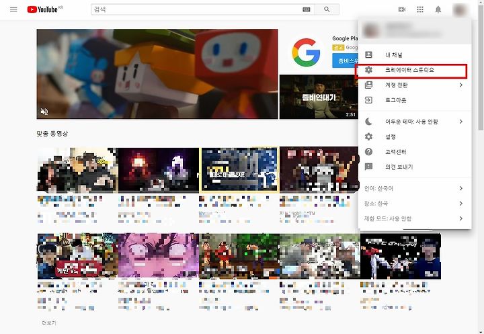This screenshot has height=334, width=484.
Task: Open the fighting game scene video thumbnail
Action: pos(239,256)
